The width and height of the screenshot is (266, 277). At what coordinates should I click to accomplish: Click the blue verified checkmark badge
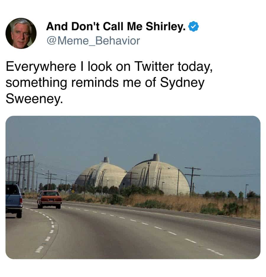tap(194, 27)
